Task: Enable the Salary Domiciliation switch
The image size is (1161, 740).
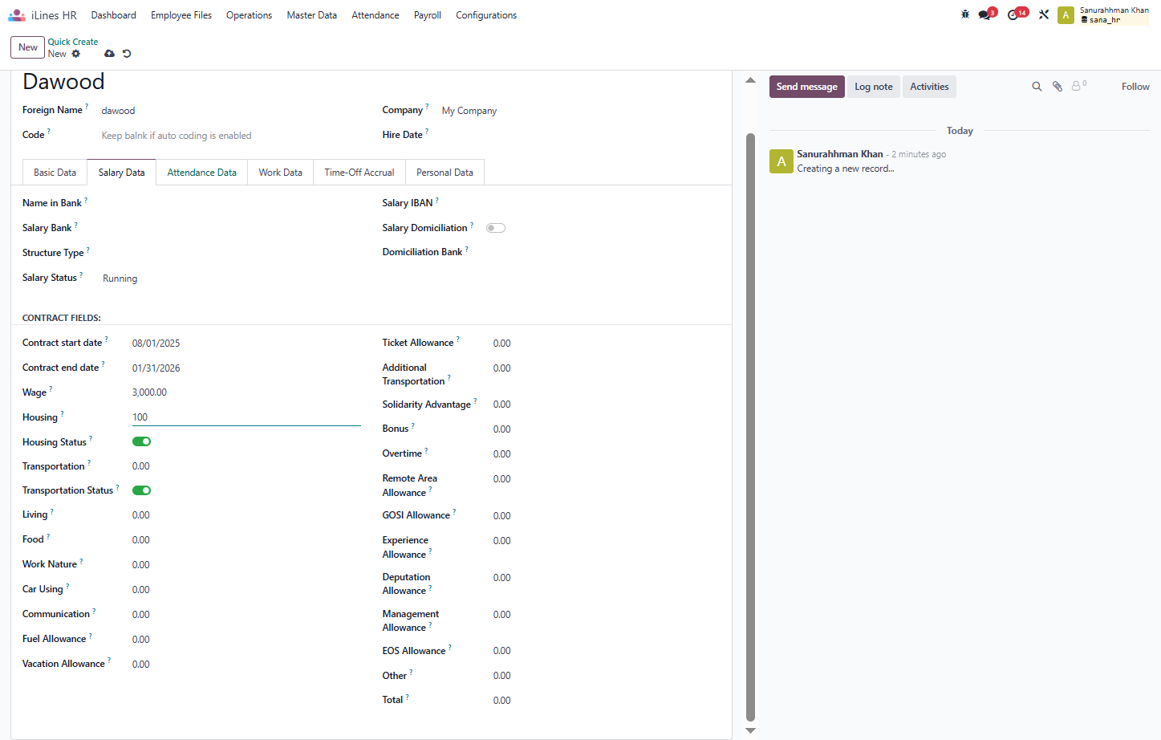Action: pyautogui.click(x=496, y=228)
